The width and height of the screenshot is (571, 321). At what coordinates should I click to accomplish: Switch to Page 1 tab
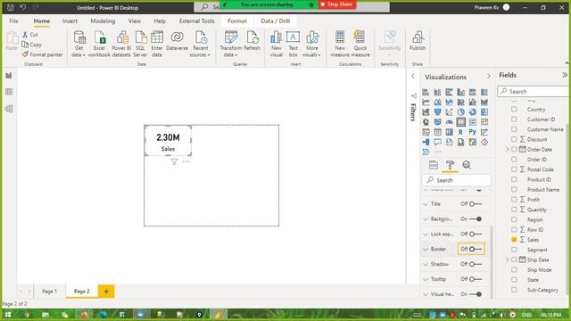point(50,292)
